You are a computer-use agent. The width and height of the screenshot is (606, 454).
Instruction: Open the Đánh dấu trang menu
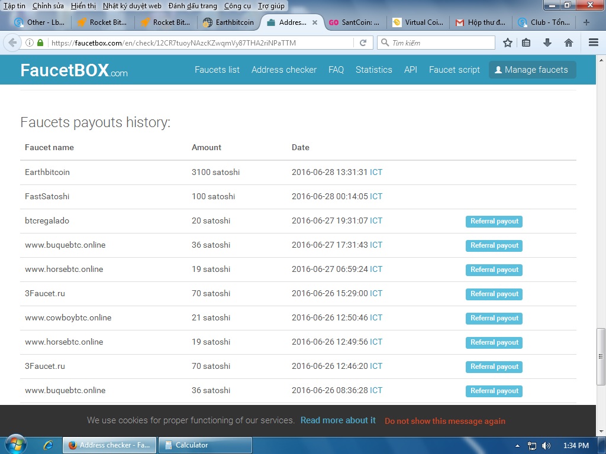point(193,6)
